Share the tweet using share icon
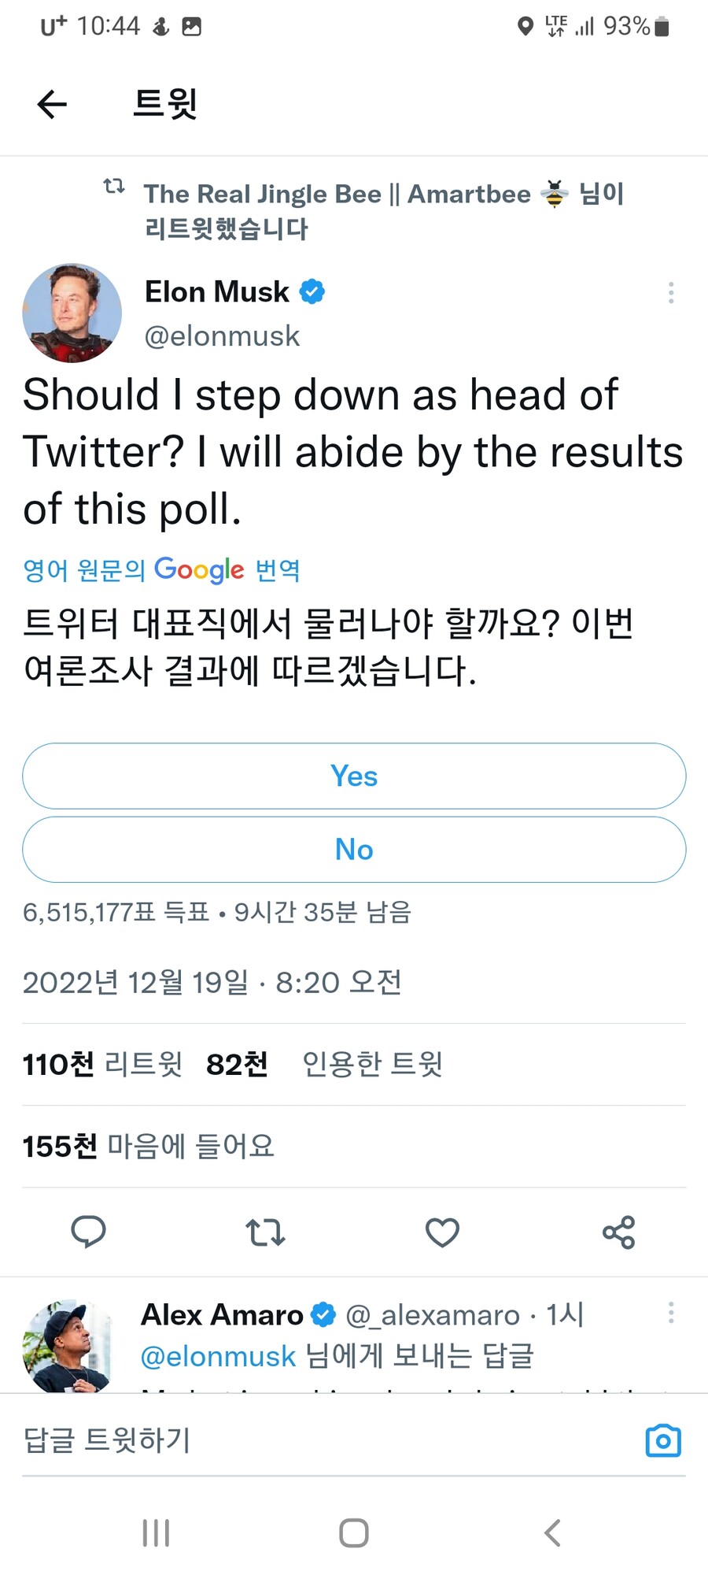The width and height of the screenshot is (708, 1575). coord(619,1232)
